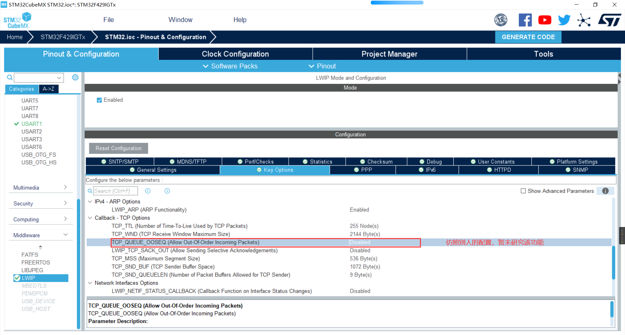625x335 pixels.
Task: Expand the Multimedia category
Action: [x=40, y=188]
